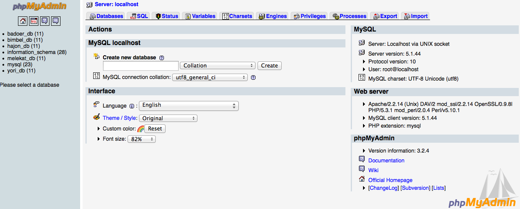This screenshot has width=520, height=209.
Task: Click the Create new database star icon
Action: (96, 56)
